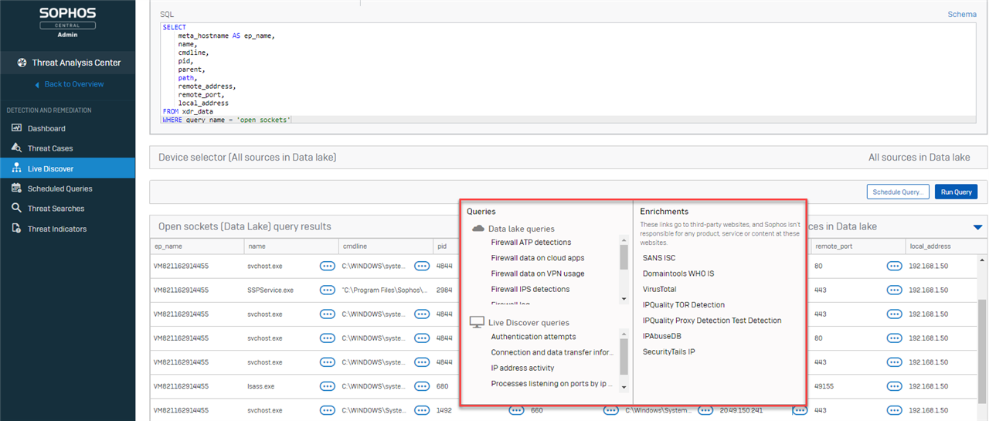Open VirusTotal enrichment link
The image size is (989, 421).
pos(660,289)
